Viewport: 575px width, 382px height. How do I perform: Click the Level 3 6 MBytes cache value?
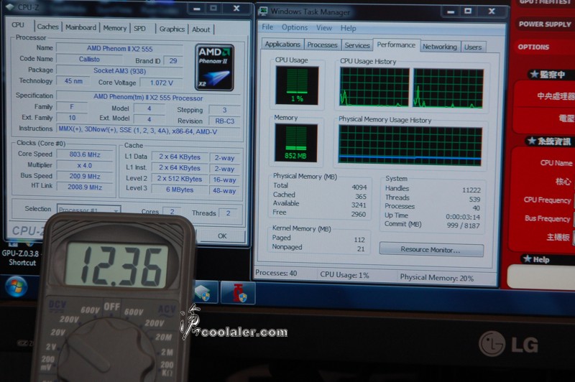180,190
